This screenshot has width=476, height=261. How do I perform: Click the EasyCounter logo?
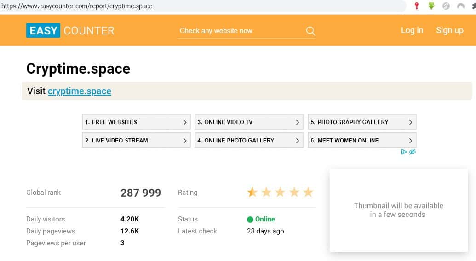(x=70, y=30)
